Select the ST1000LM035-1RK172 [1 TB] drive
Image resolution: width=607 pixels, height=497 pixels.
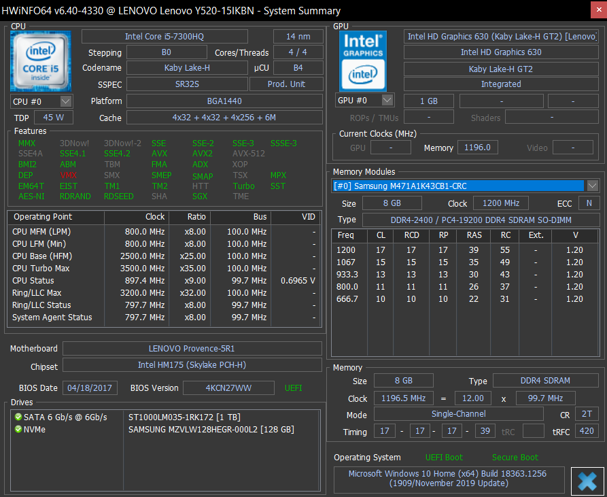click(x=184, y=417)
